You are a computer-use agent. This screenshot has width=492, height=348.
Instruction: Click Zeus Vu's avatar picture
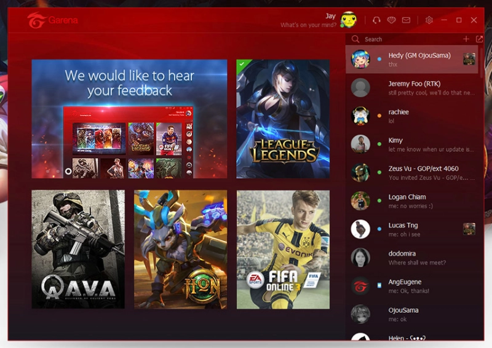pyautogui.click(x=360, y=172)
